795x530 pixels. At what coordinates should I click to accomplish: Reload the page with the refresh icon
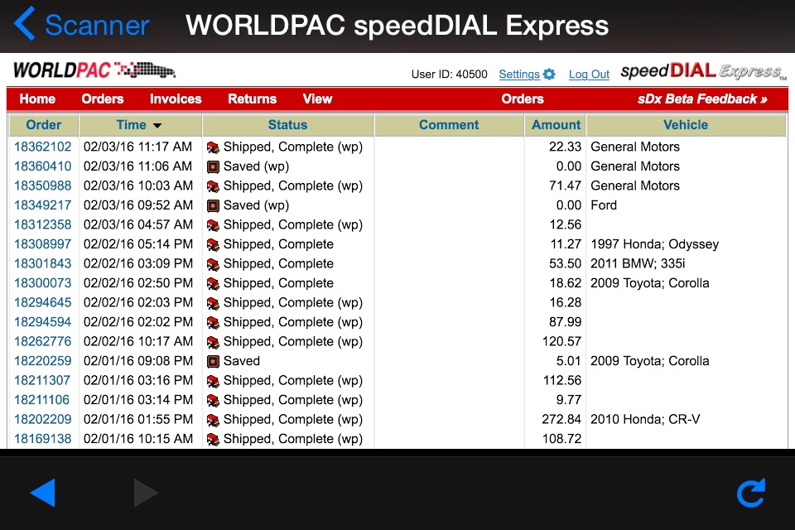point(751,493)
